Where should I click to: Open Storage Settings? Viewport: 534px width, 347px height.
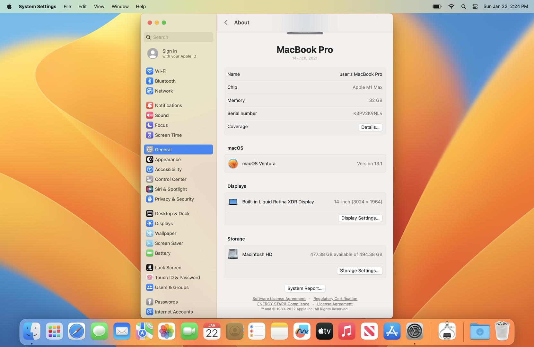coord(359,271)
